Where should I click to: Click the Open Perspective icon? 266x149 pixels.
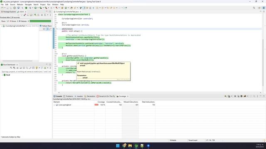click(259, 8)
